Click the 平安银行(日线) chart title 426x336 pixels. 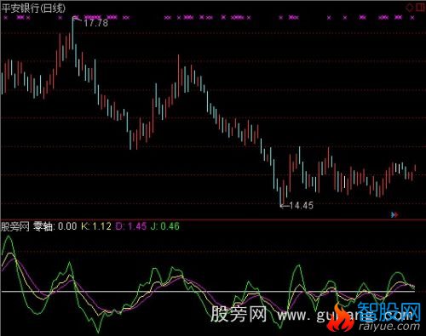[x=33, y=8]
